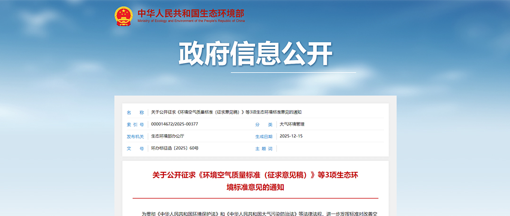510x216 pixels.
Task: Select the 发布机关 label
Action: pos(135,136)
